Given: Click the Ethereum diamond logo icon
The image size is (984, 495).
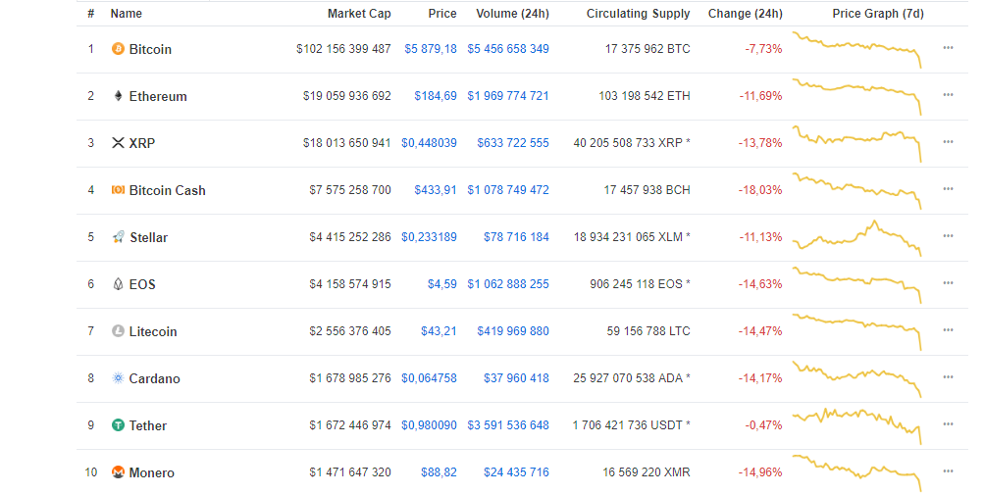Looking at the screenshot, I should pos(118,96).
